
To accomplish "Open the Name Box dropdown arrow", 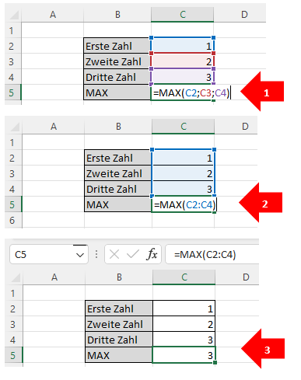I will pos(80,255).
